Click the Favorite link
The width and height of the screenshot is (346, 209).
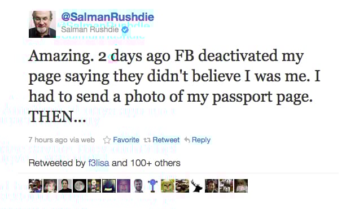pos(126,140)
